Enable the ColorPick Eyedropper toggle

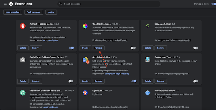click(x=133, y=48)
